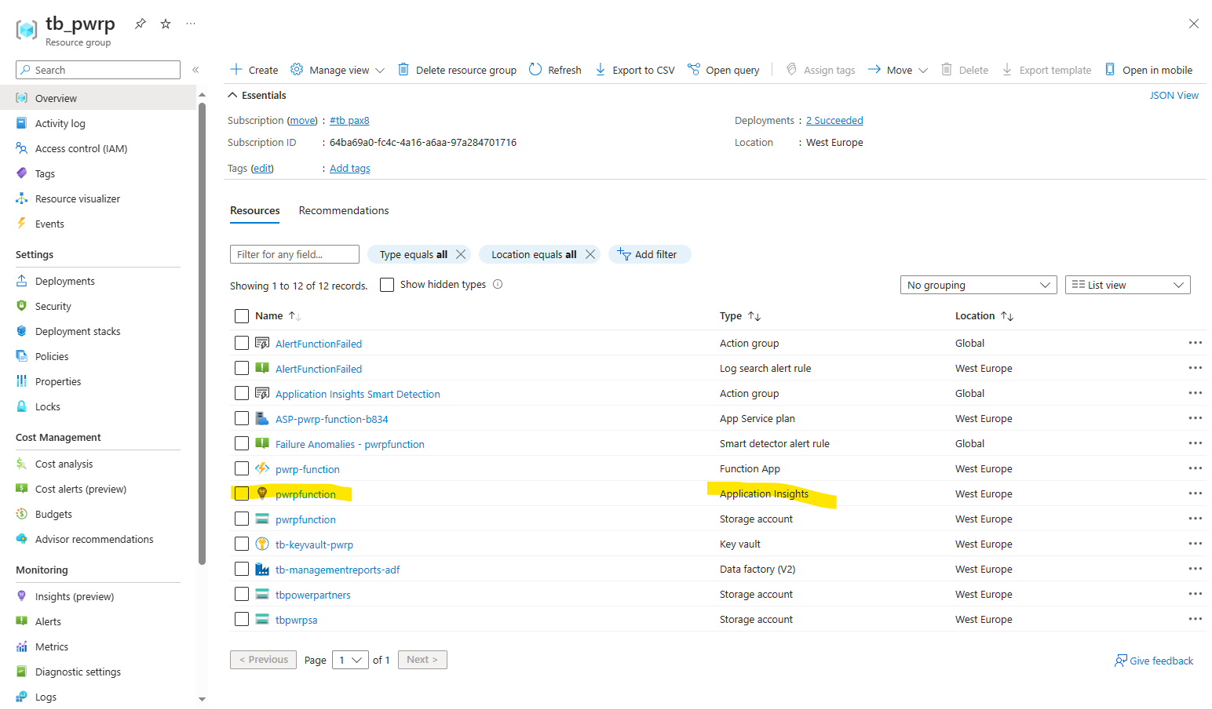Check the tb-keyvault-pwrp row
This screenshot has height=710, width=1212.
click(x=242, y=544)
